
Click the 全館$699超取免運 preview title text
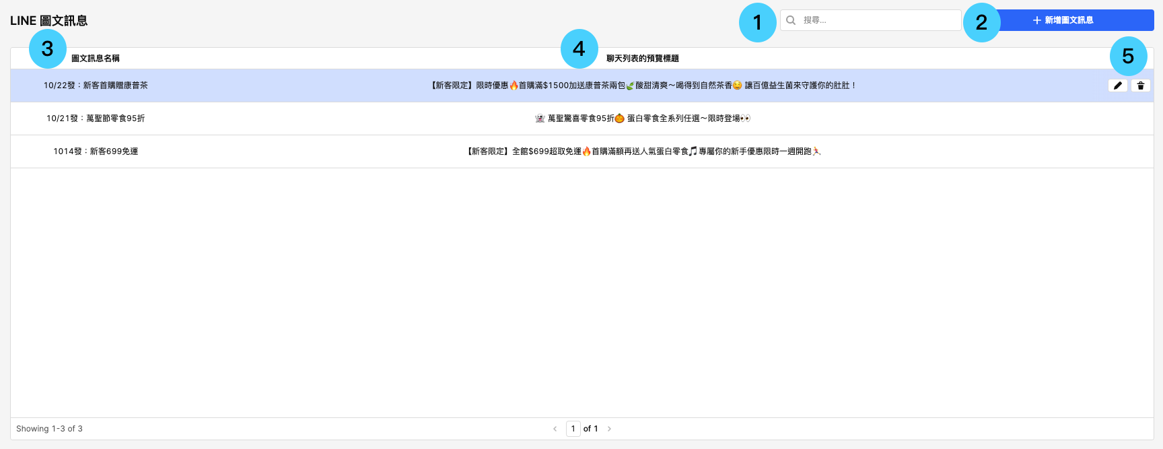(643, 151)
